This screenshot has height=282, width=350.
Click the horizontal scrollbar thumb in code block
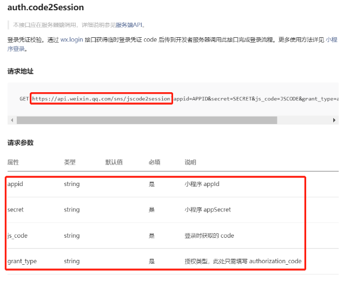coord(147,120)
